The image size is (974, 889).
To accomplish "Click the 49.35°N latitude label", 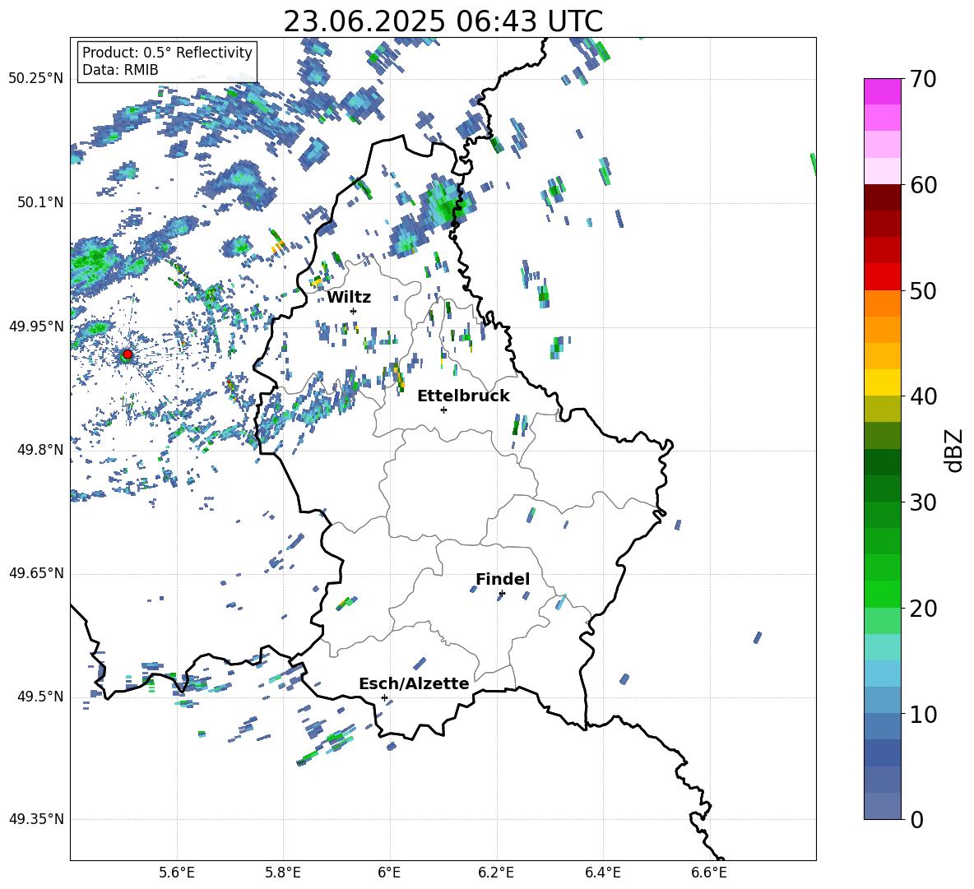I will (36, 819).
